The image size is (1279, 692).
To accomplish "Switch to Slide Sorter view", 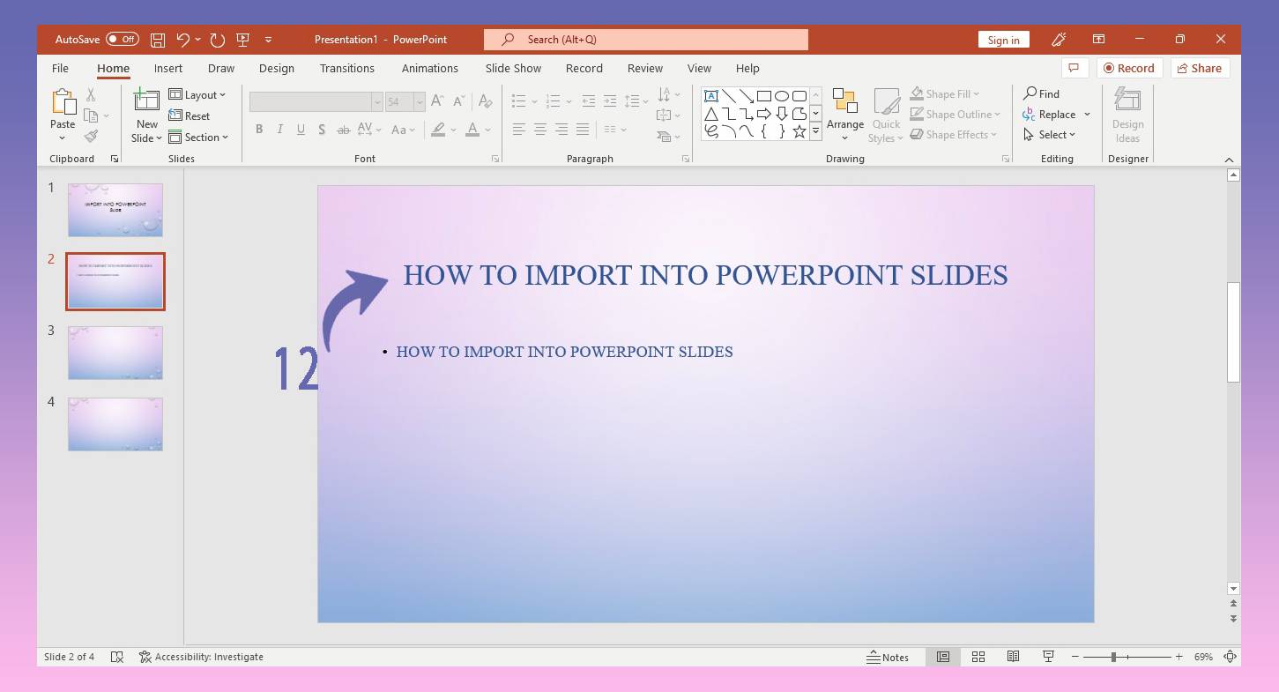I will tap(978, 657).
